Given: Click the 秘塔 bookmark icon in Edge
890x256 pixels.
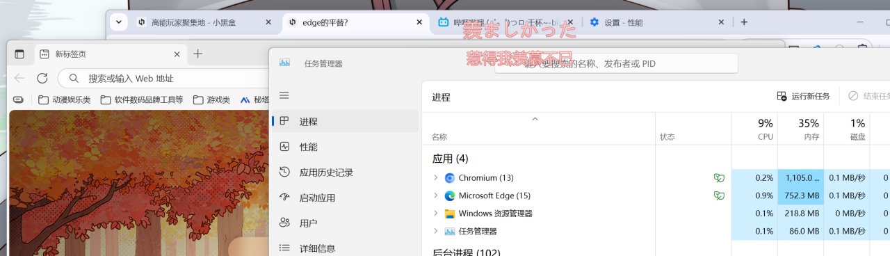Looking at the screenshot, I should (245, 99).
